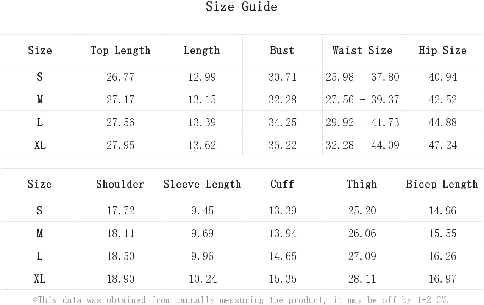Click the measurement disclaimer footnote
The height and width of the screenshot is (305, 484).
point(241,300)
